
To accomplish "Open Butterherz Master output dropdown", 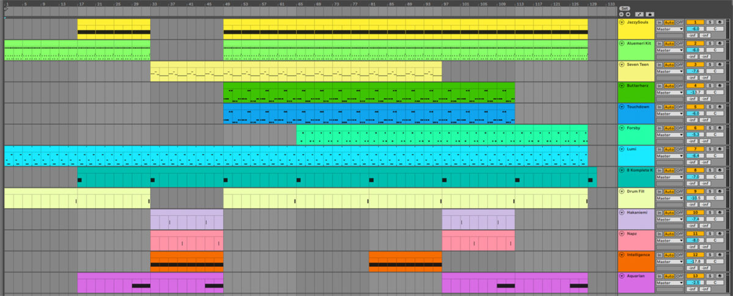I will [x=670, y=93].
